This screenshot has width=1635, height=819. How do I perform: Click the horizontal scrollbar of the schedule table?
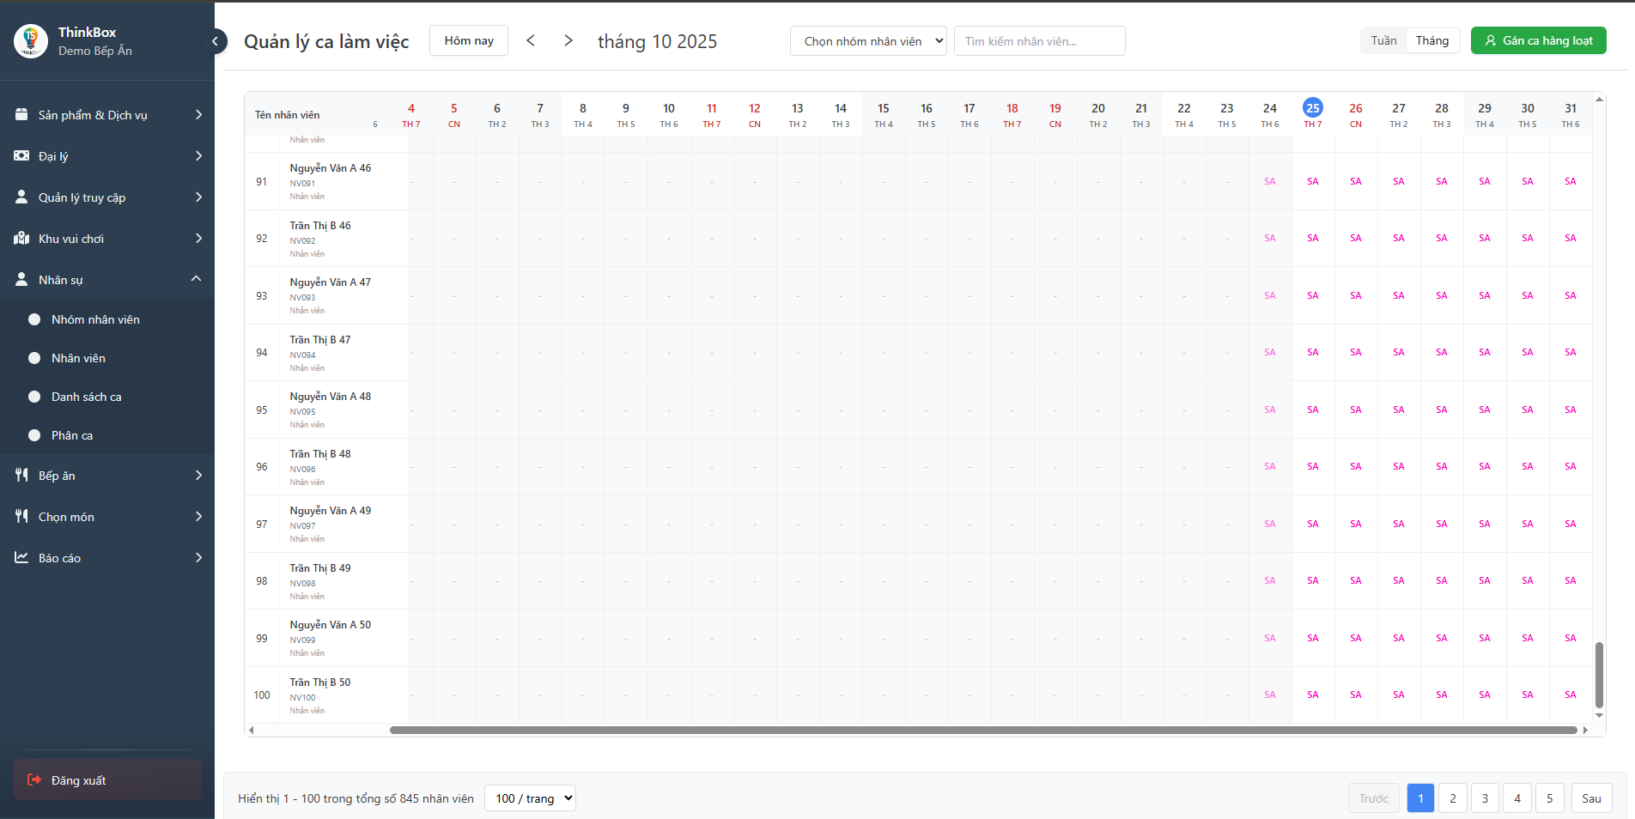(982, 731)
